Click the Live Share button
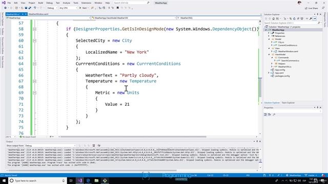328x184 pixels. point(312,8)
